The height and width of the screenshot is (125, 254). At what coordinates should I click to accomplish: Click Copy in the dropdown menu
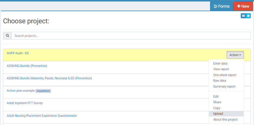(x=217, y=108)
